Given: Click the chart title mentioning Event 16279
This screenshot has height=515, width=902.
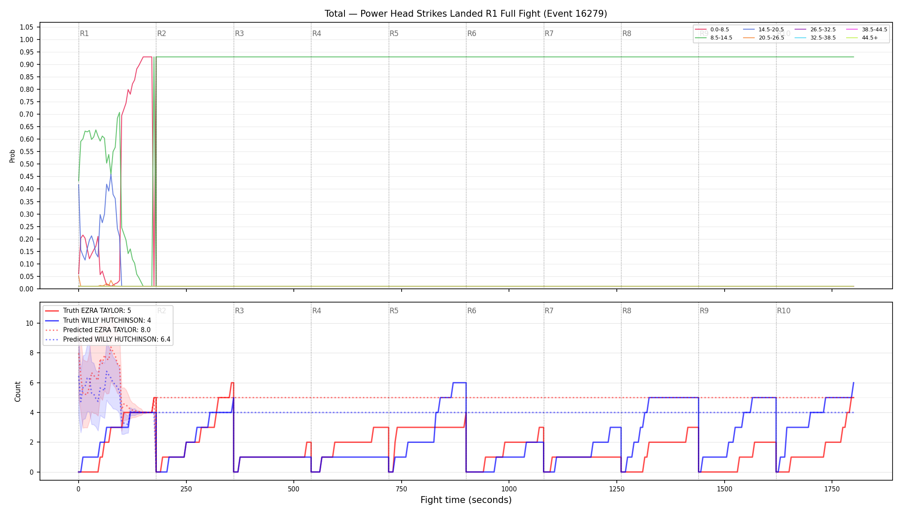Looking at the screenshot, I should [x=466, y=14].
